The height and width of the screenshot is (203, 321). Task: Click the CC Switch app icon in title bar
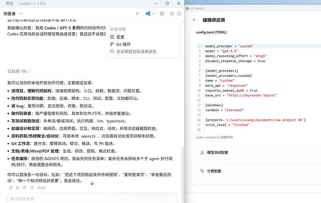click(x=187, y=8)
